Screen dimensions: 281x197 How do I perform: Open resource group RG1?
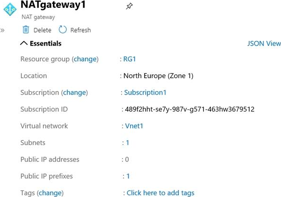point(130,59)
